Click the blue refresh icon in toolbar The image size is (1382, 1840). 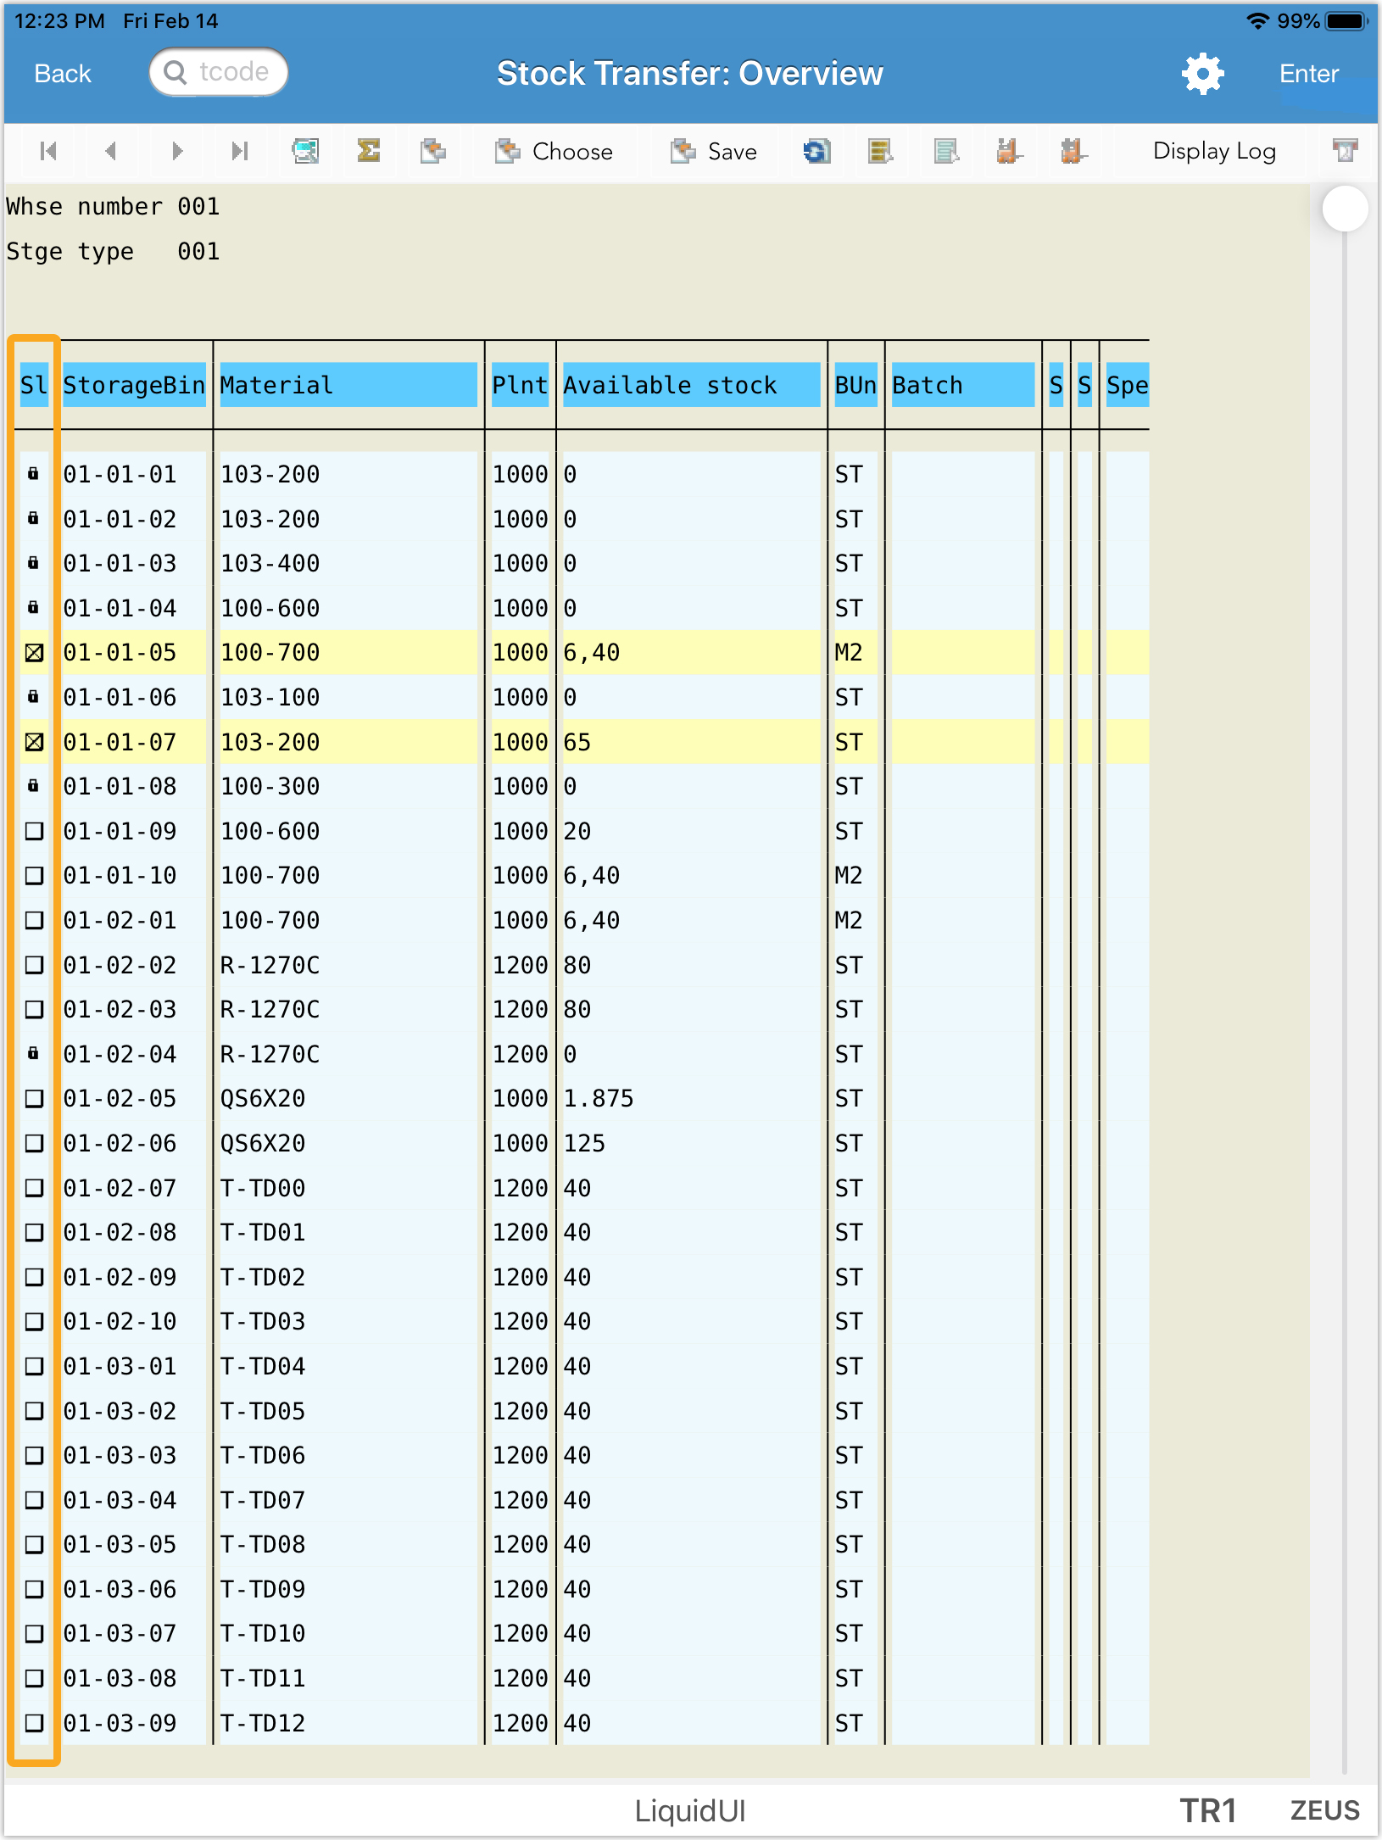pos(816,152)
